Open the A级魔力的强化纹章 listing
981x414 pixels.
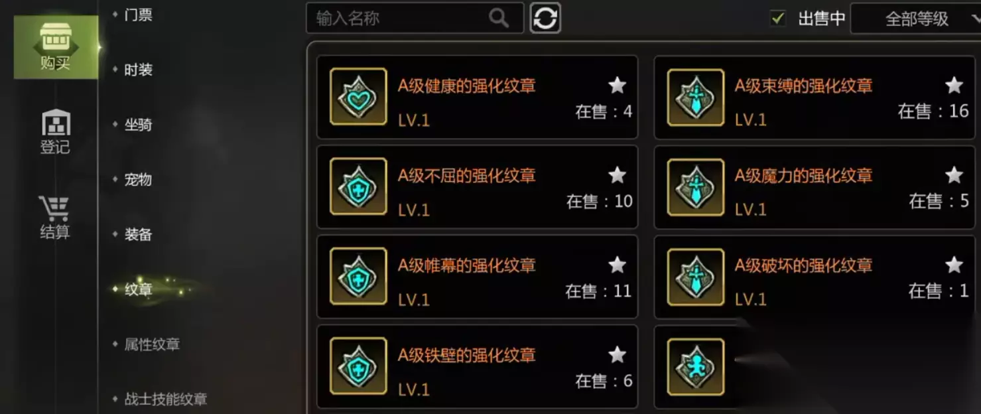(815, 187)
